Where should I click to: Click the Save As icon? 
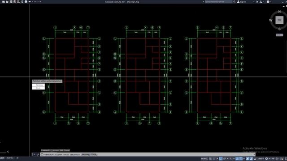[x=14, y=2]
